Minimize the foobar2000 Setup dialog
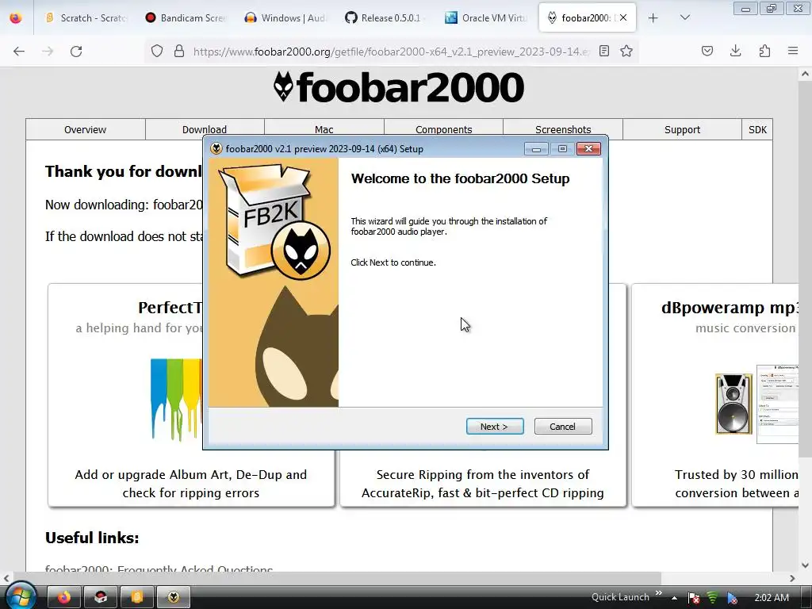 tap(536, 149)
